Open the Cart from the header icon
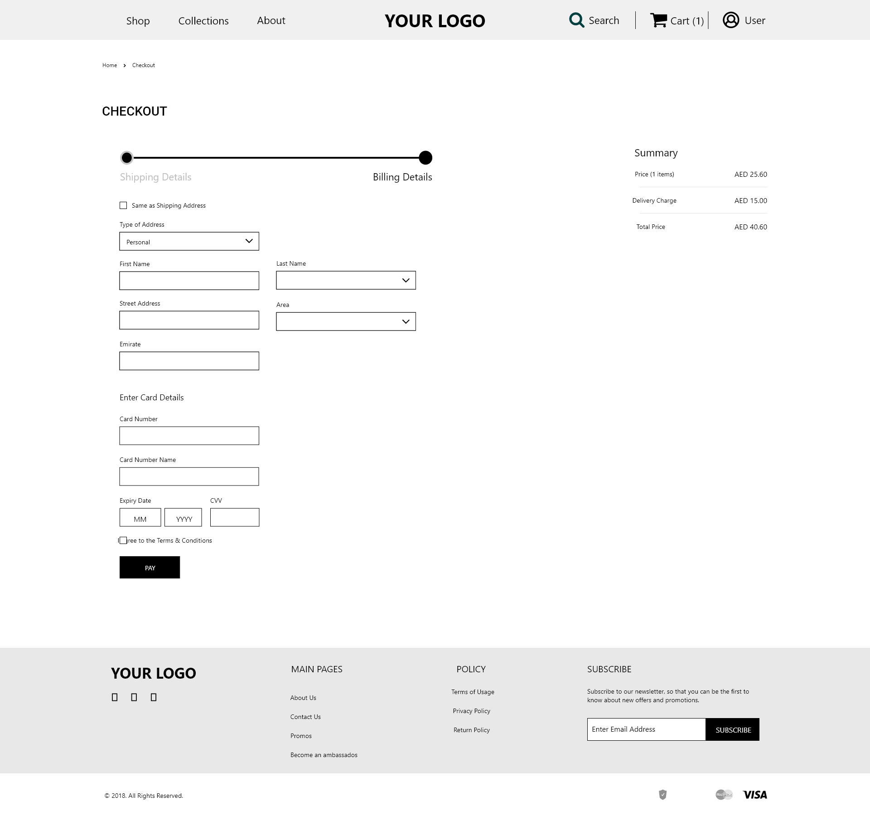The image size is (870, 816). pos(658,20)
